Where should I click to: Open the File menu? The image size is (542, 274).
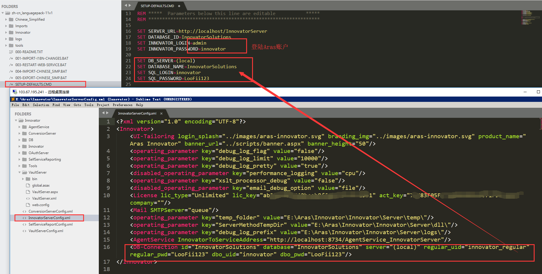coord(15,105)
